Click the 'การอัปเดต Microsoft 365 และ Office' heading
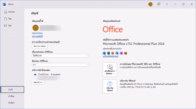Viewport: 196px width, 109px height. pos(140,64)
